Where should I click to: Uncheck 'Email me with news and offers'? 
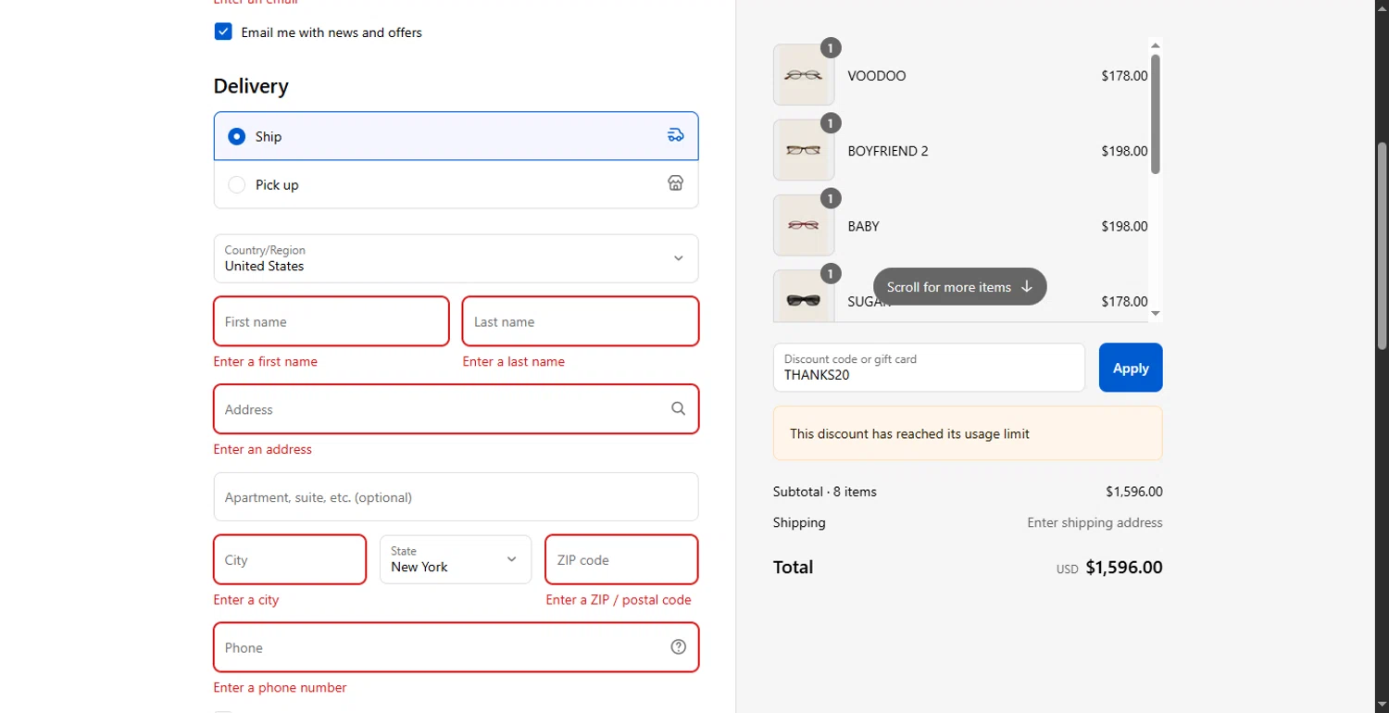223,32
